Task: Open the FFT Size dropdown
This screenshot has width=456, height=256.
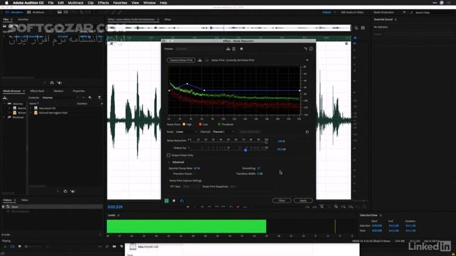Action: 190,187
